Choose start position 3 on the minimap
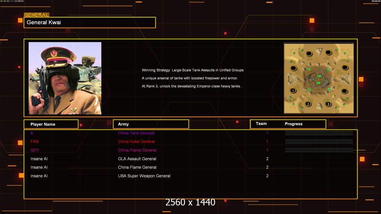The width and height of the screenshot is (381, 214). pyautogui.click(x=328, y=104)
